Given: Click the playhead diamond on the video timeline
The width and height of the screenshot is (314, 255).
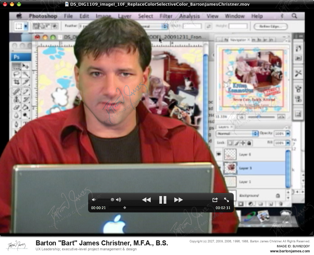Looking at the screenshot, I should coord(125,208).
